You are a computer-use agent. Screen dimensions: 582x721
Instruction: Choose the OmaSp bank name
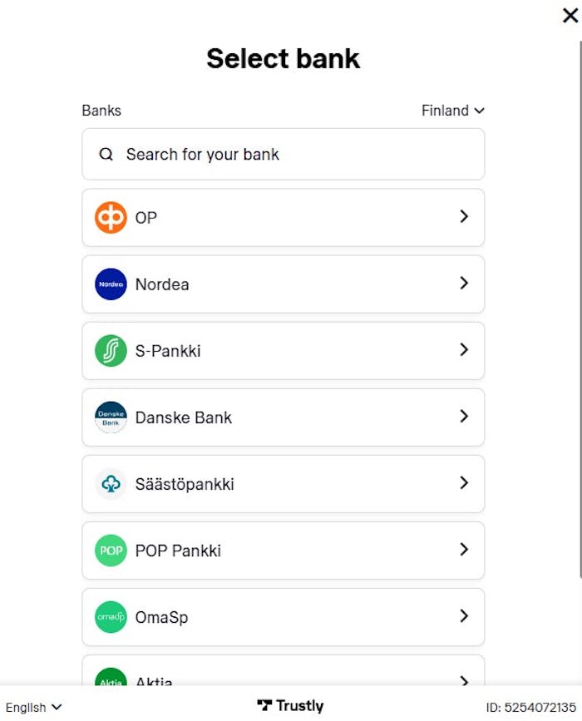point(162,617)
